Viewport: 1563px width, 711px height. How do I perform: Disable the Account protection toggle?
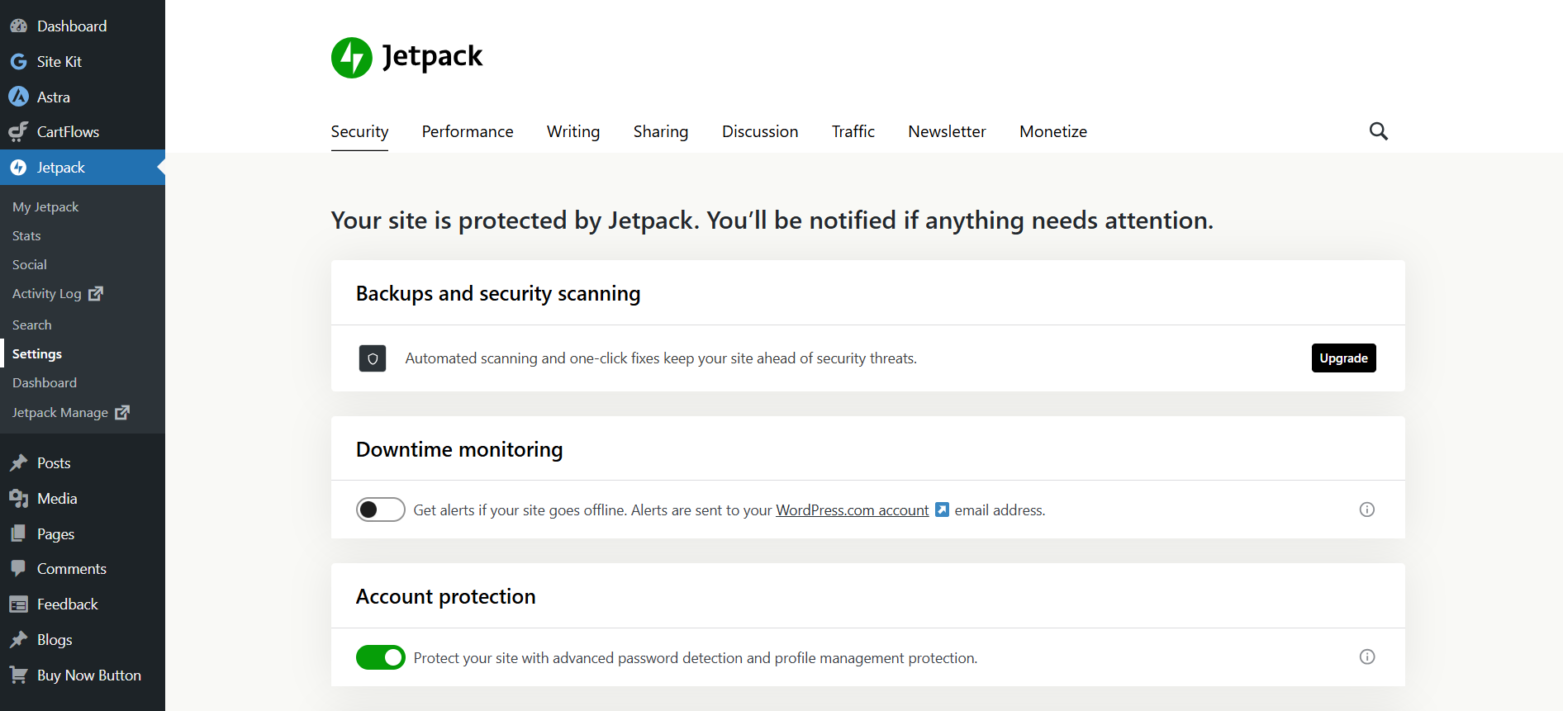[380, 657]
